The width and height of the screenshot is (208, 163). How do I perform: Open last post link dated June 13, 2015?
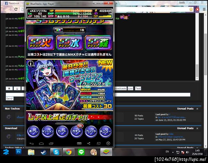pos(172,117)
